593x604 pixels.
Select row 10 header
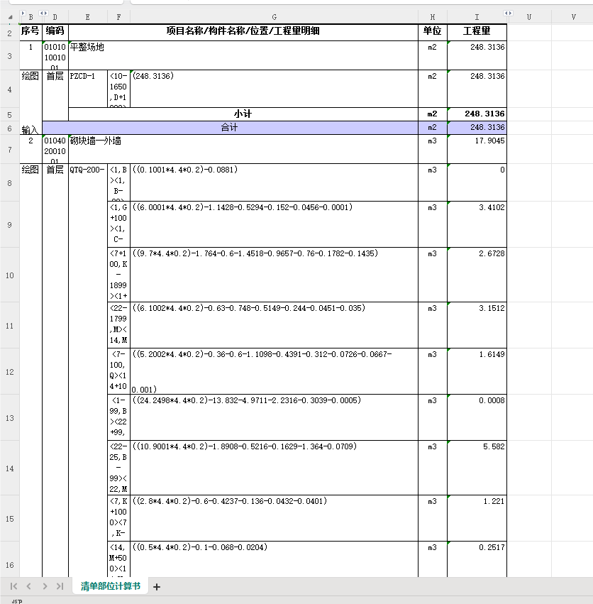point(10,275)
